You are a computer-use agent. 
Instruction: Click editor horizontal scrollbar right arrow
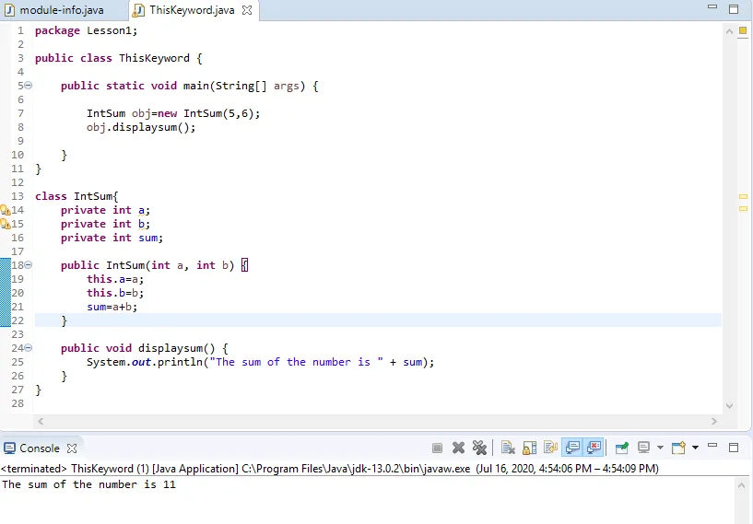[x=714, y=421]
